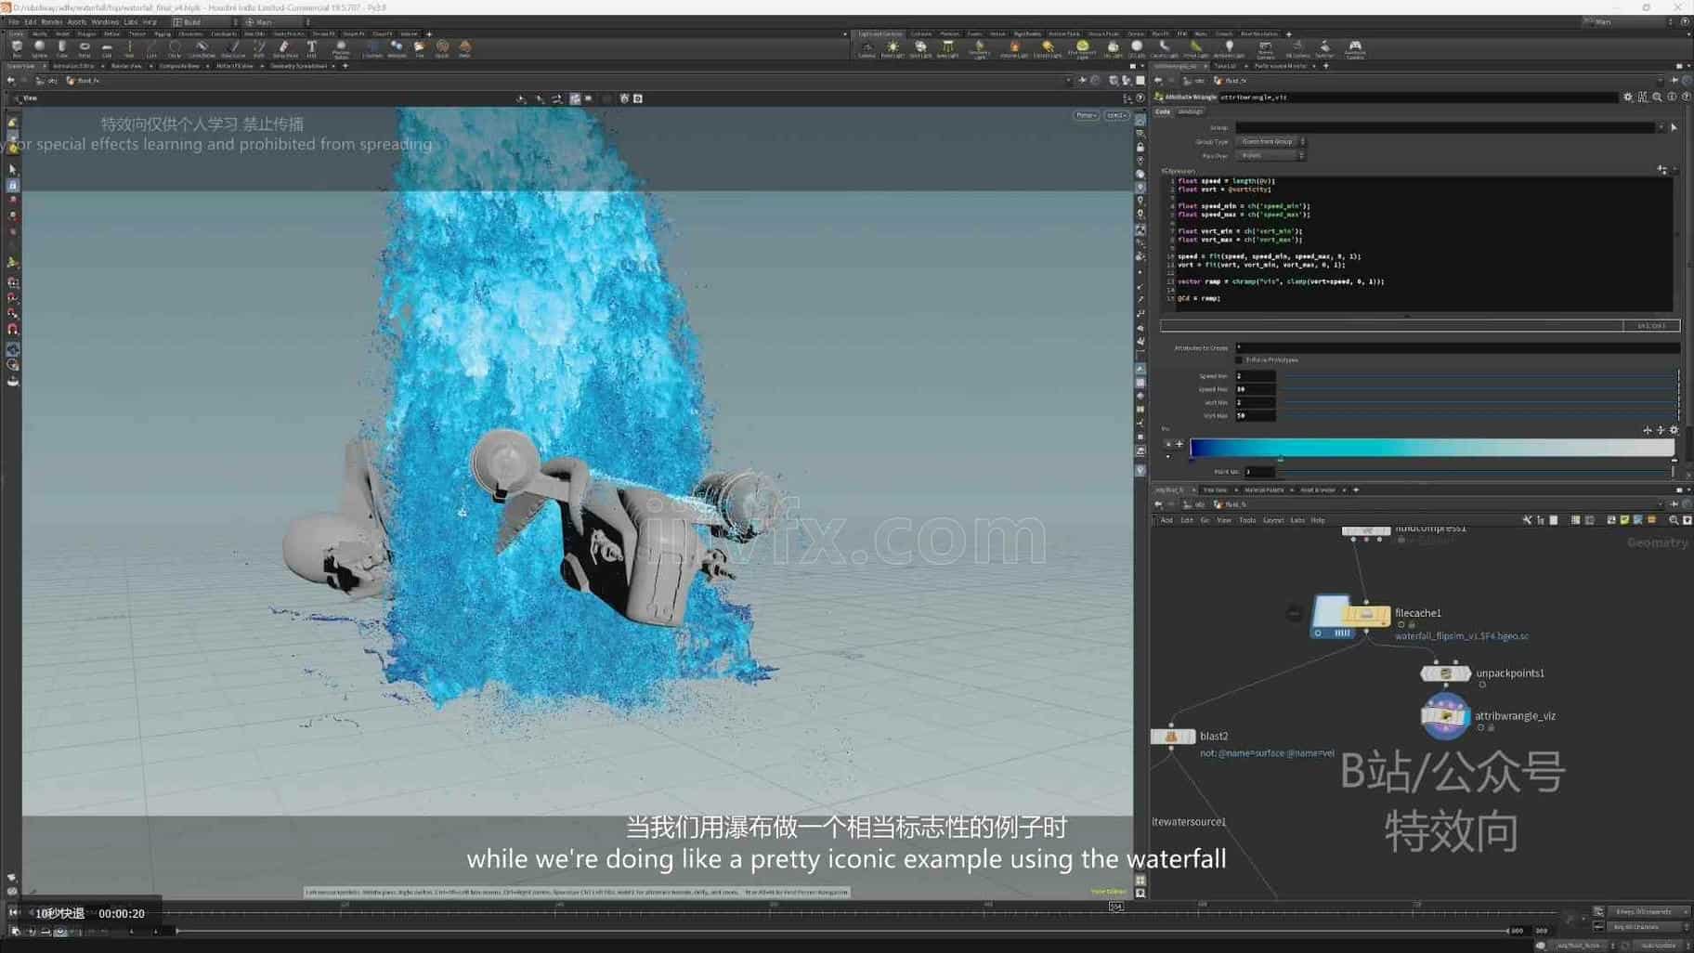Select the Torus shelf tool
The image size is (1694, 953).
(x=85, y=47)
